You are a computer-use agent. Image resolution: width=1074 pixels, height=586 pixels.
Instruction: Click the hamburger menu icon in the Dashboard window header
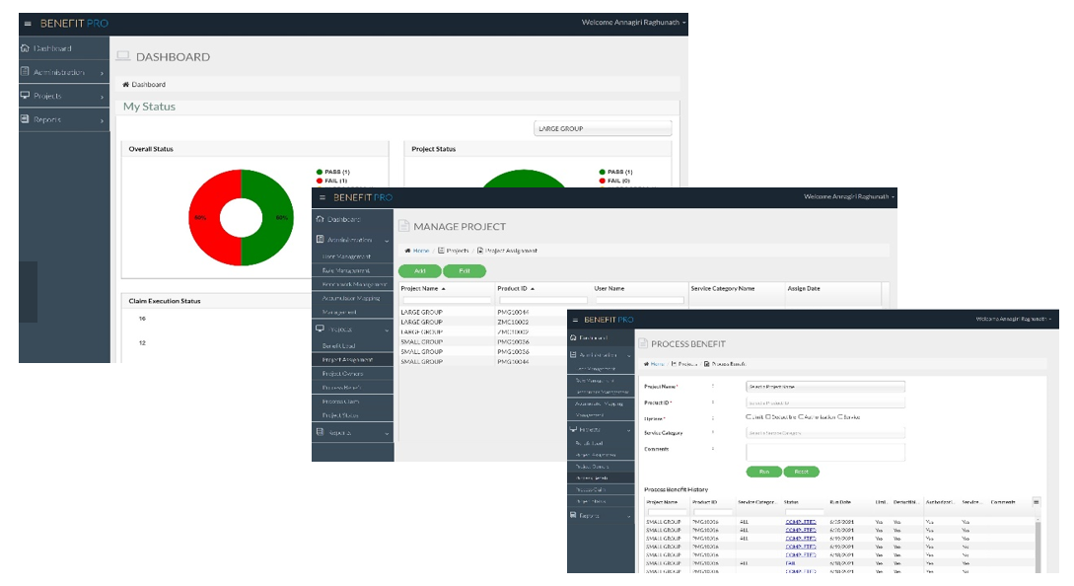coord(28,23)
